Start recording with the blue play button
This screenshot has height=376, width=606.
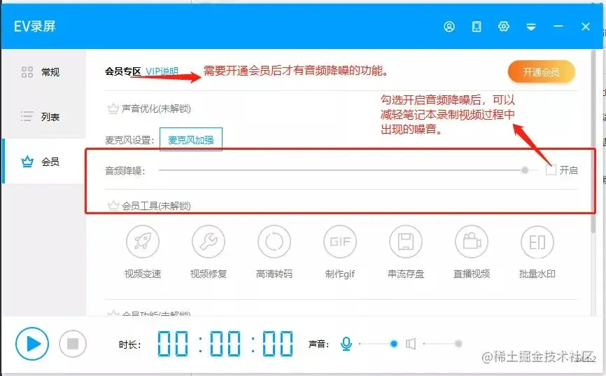point(32,344)
